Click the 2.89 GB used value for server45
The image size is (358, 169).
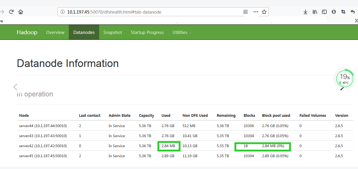click(x=168, y=156)
